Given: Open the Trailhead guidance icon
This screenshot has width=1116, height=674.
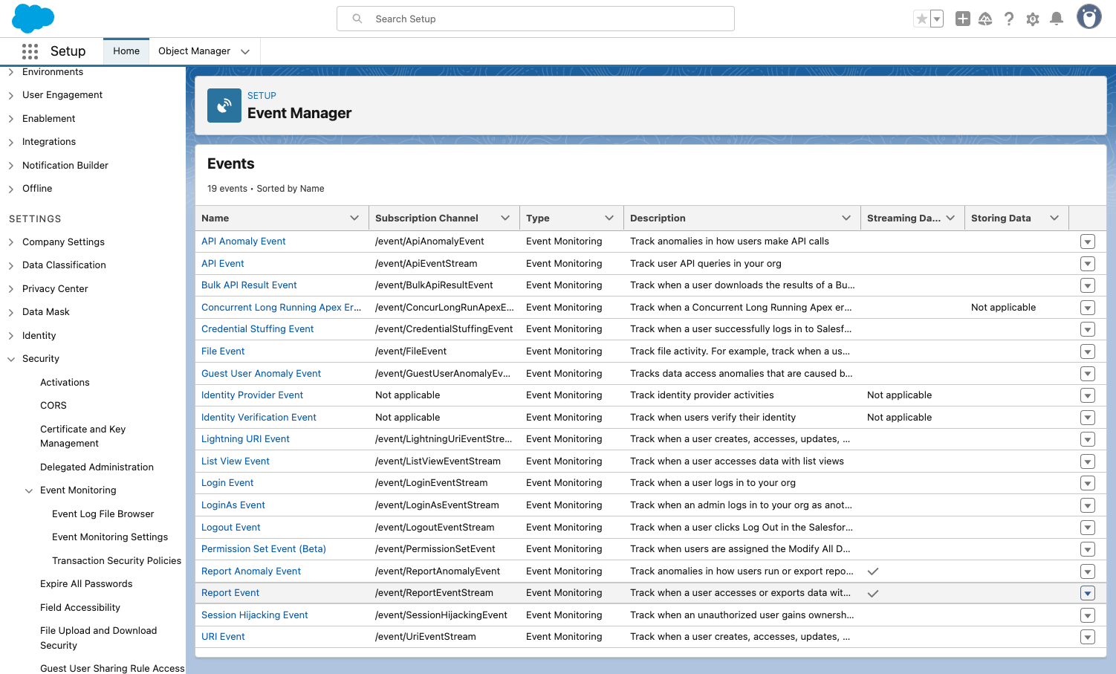Looking at the screenshot, I should point(985,19).
